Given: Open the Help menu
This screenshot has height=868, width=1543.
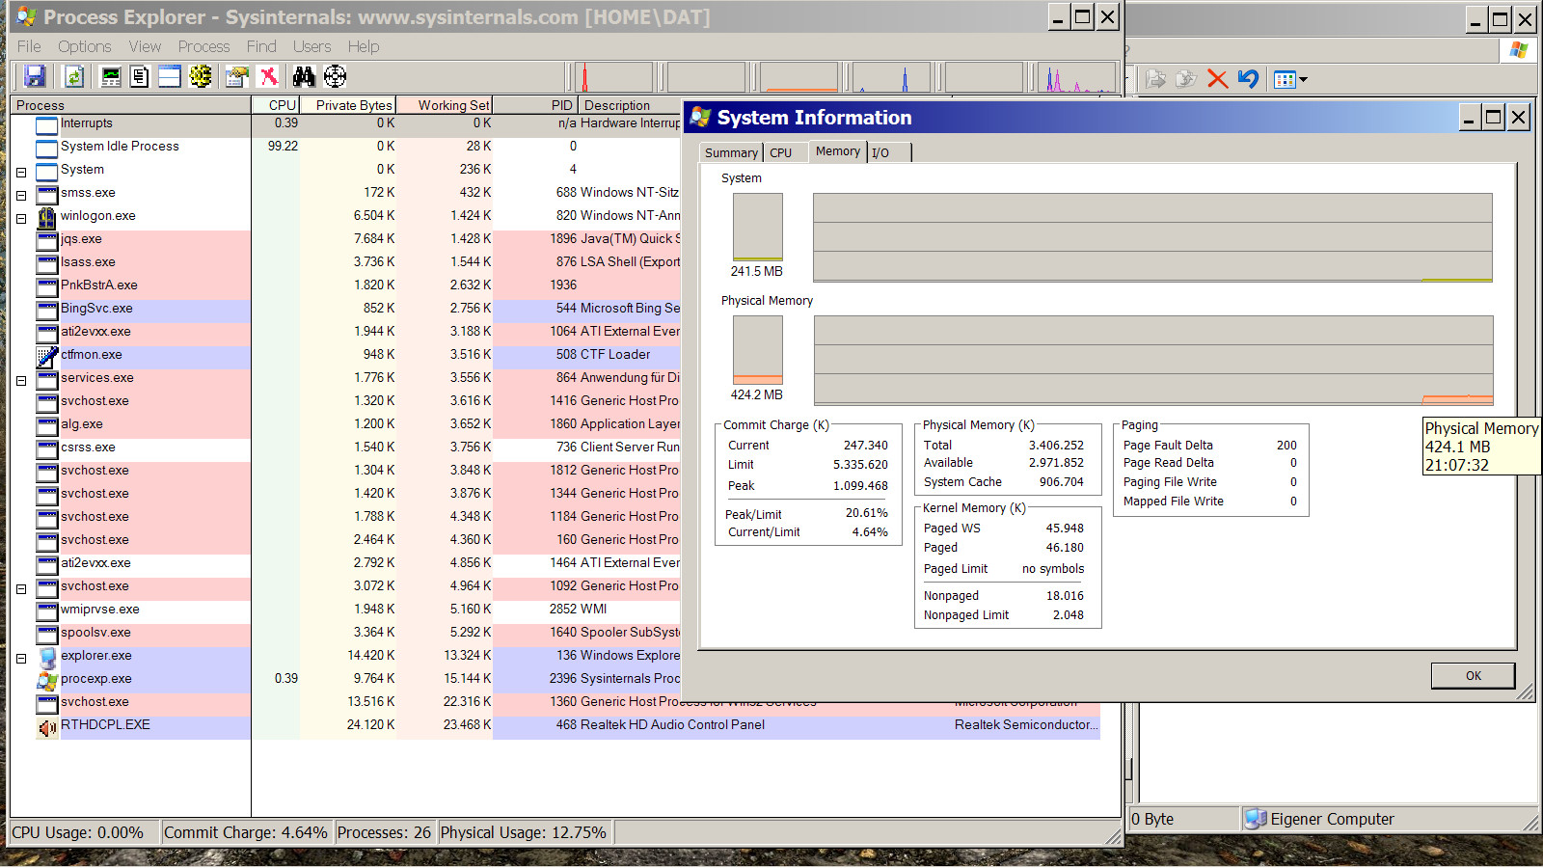Looking at the screenshot, I should point(364,46).
